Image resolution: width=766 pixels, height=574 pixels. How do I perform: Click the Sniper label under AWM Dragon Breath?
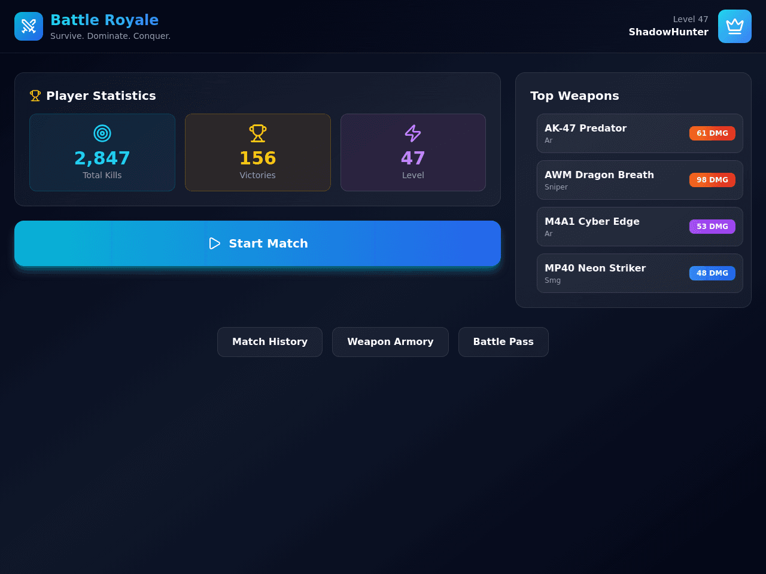point(556,187)
